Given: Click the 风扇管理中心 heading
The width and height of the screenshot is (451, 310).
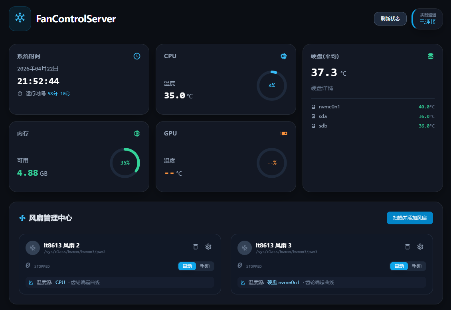Looking at the screenshot, I should (50, 218).
